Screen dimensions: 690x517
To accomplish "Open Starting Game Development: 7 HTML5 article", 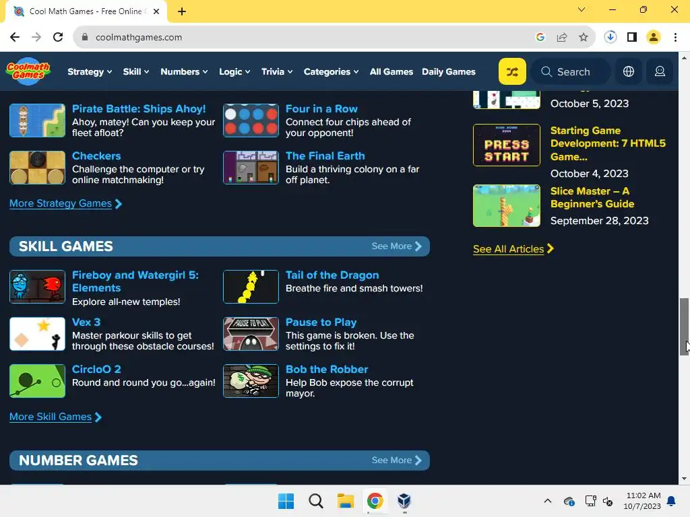I will [608, 143].
